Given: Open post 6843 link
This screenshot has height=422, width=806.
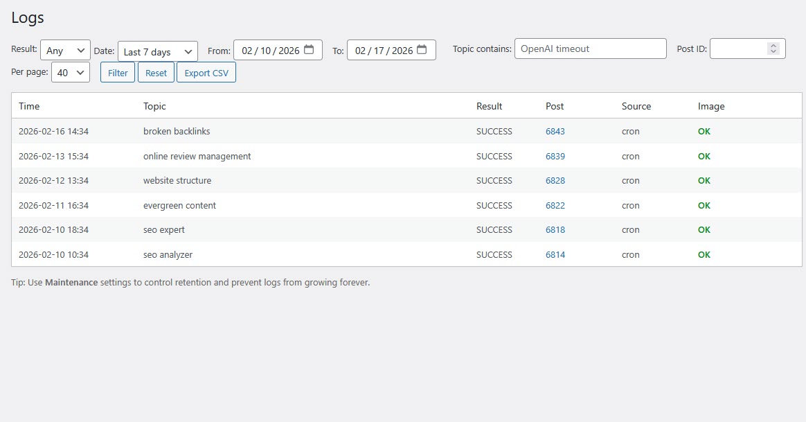Looking at the screenshot, I should tap(555, 132).
